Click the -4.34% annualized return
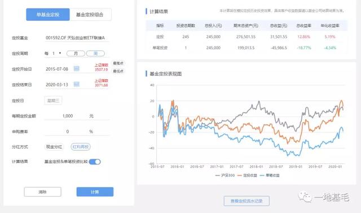361x213 pixels. (330, 47)
